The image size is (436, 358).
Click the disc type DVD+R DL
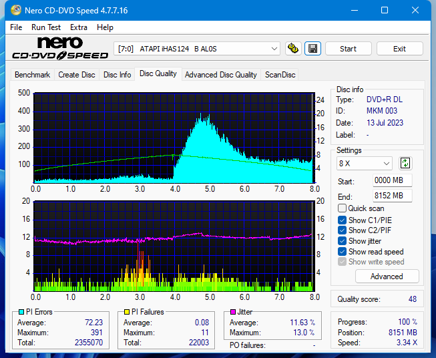(385, 100)
